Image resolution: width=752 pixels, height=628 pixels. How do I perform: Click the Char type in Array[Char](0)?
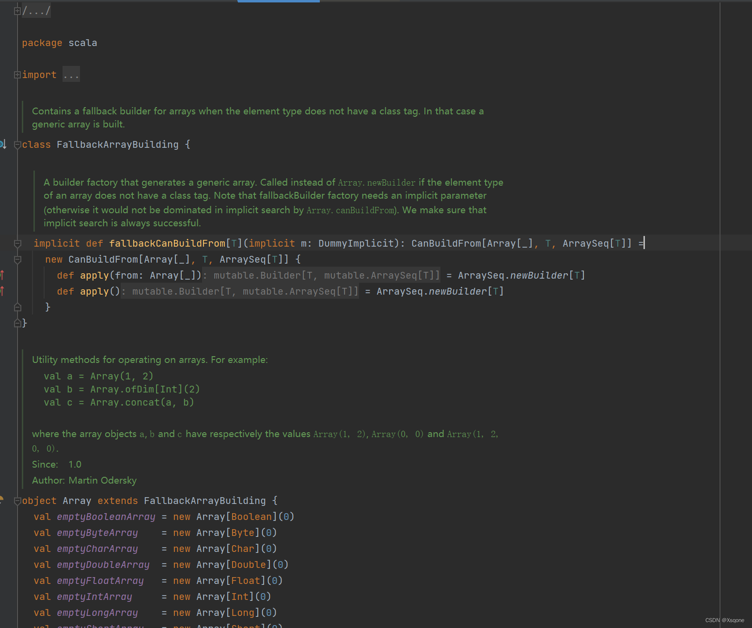click(x=243, y=549)
